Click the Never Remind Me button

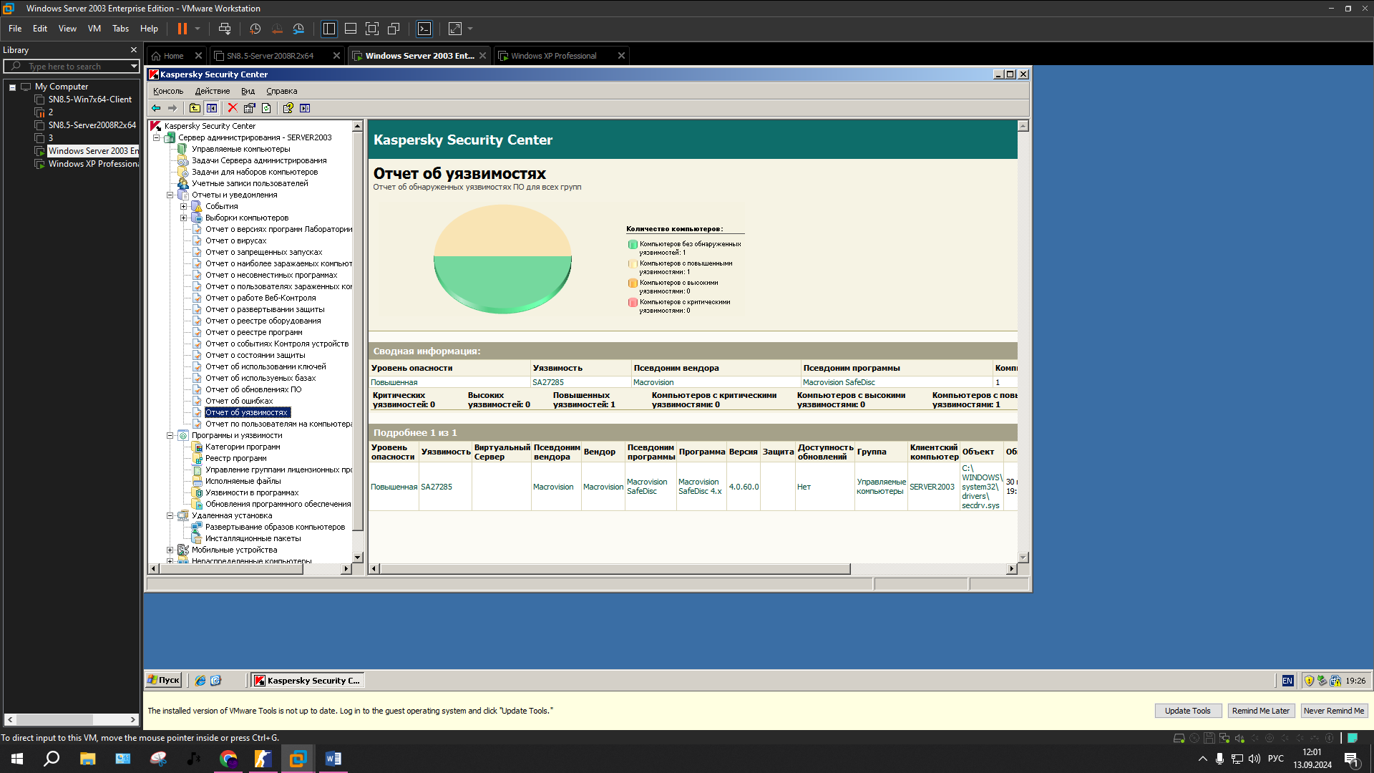(1334, 711)
